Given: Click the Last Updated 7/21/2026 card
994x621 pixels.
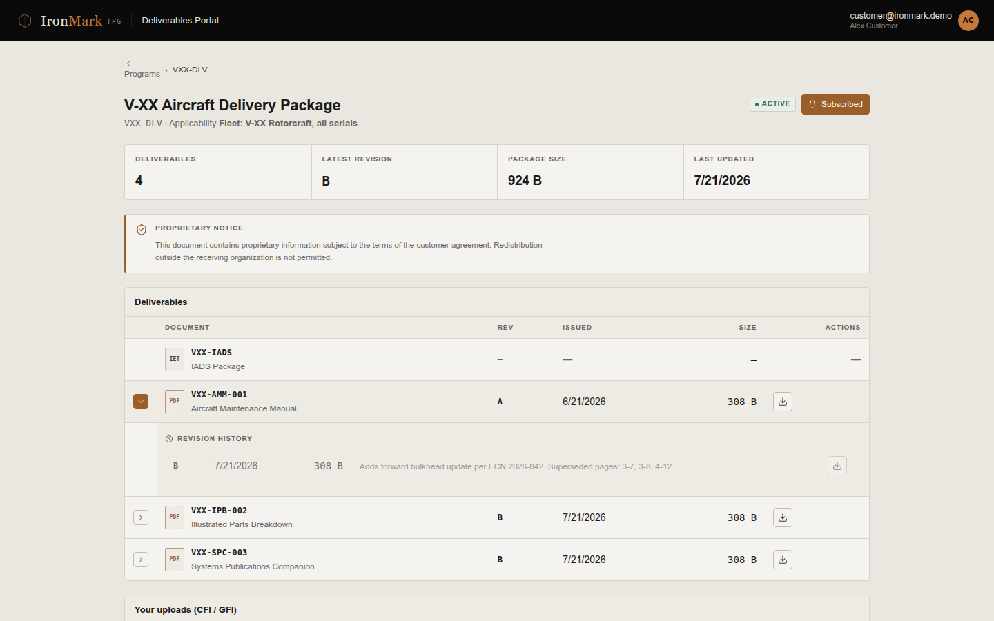Looking at the screenshot, I should click(777, 172).
